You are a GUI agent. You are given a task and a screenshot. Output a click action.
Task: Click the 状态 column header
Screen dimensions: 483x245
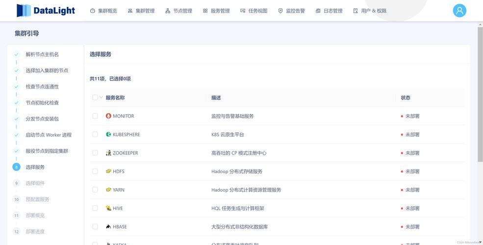tap(406, 98)
